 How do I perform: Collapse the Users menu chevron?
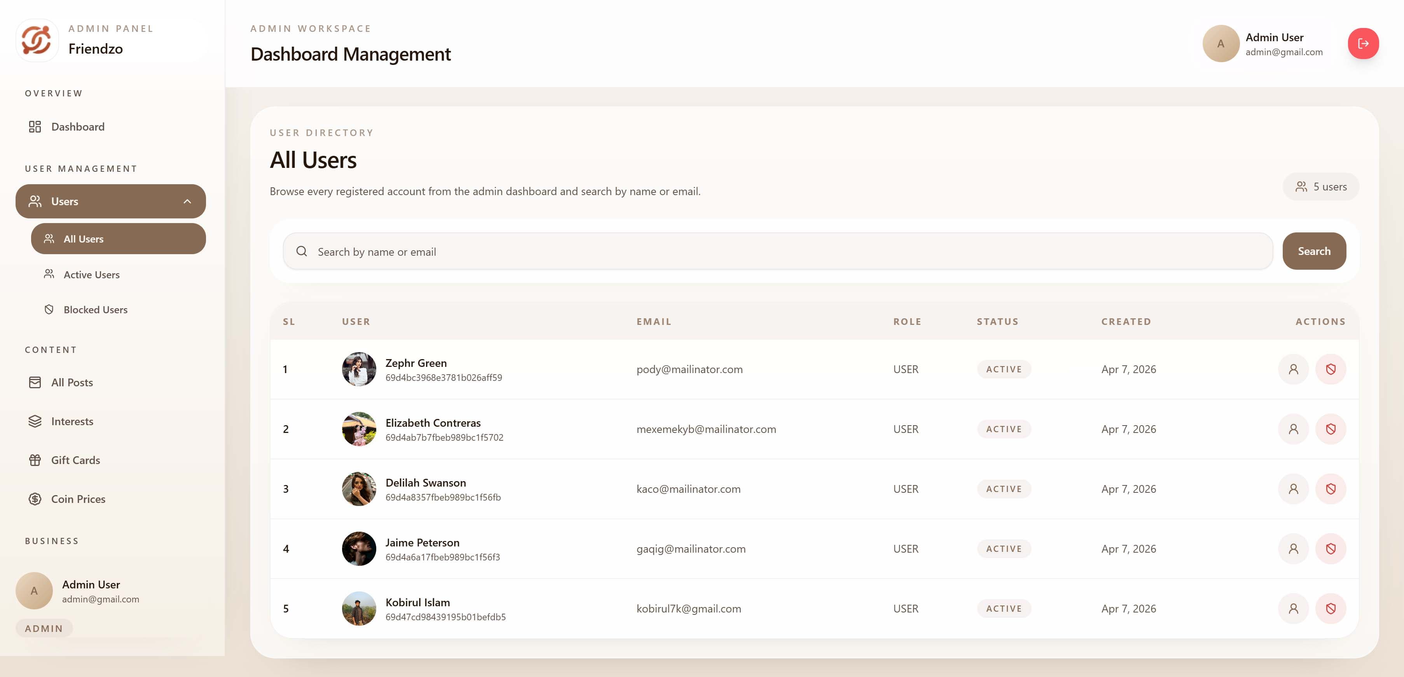(x=188, y=201)
